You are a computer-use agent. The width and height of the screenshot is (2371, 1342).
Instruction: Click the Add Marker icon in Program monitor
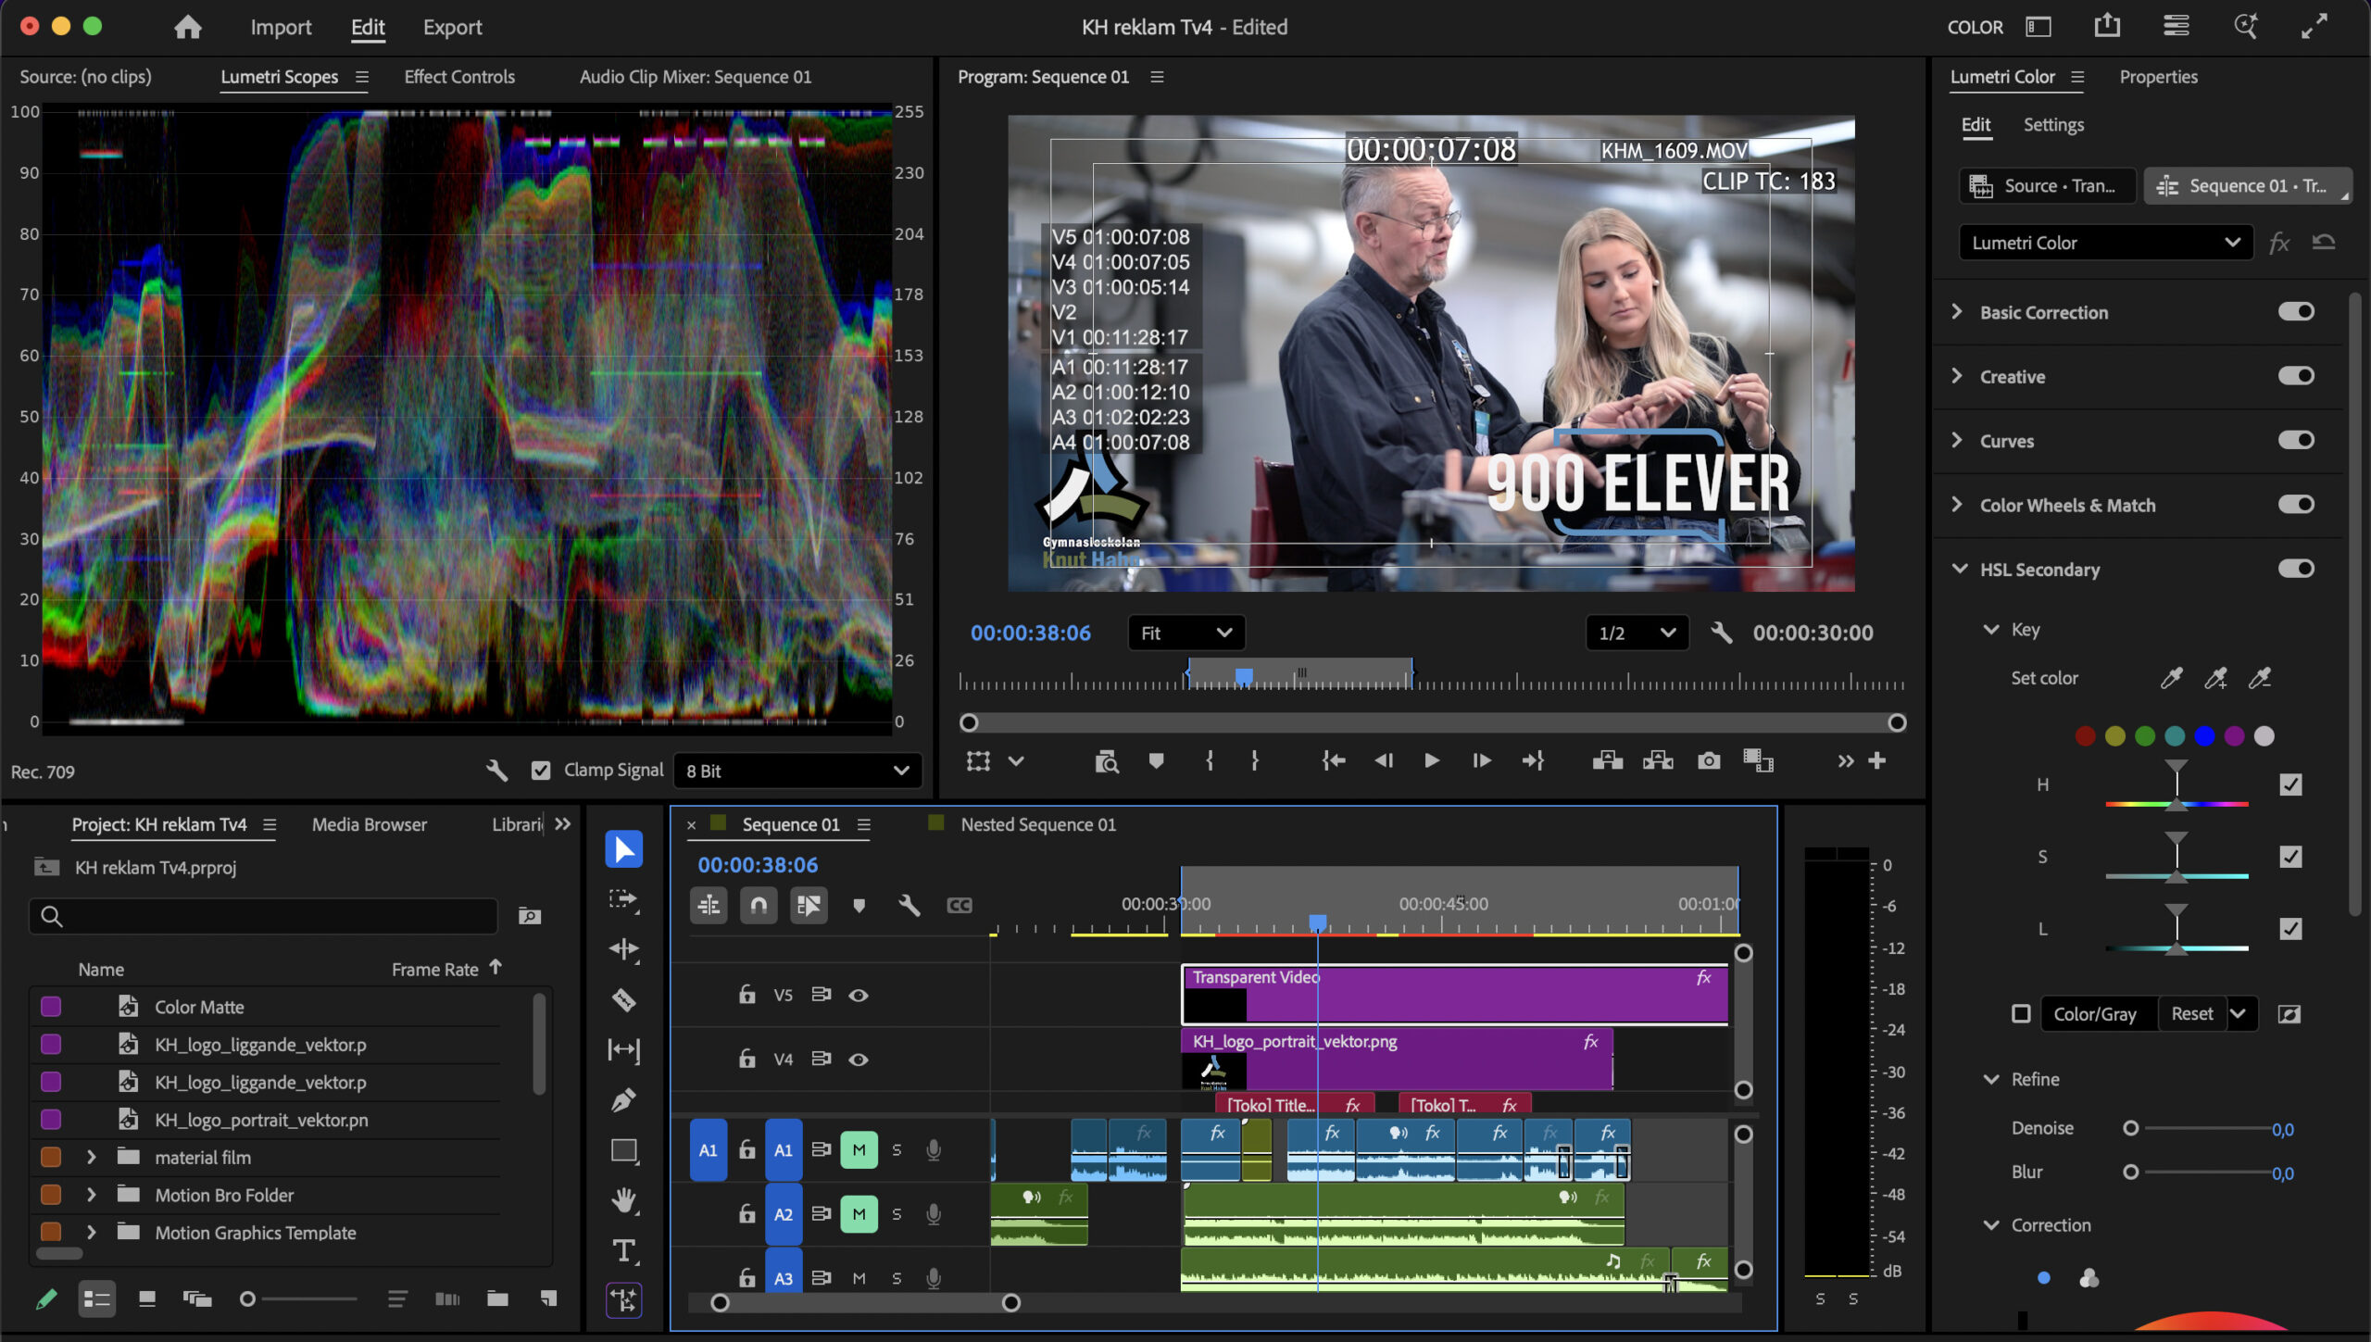coord(1156,760)
